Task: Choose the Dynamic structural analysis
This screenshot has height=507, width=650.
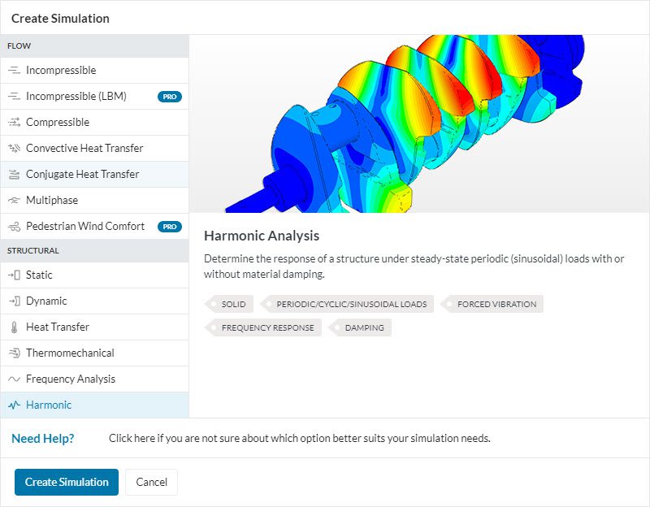Action: [x=46, y=301]
